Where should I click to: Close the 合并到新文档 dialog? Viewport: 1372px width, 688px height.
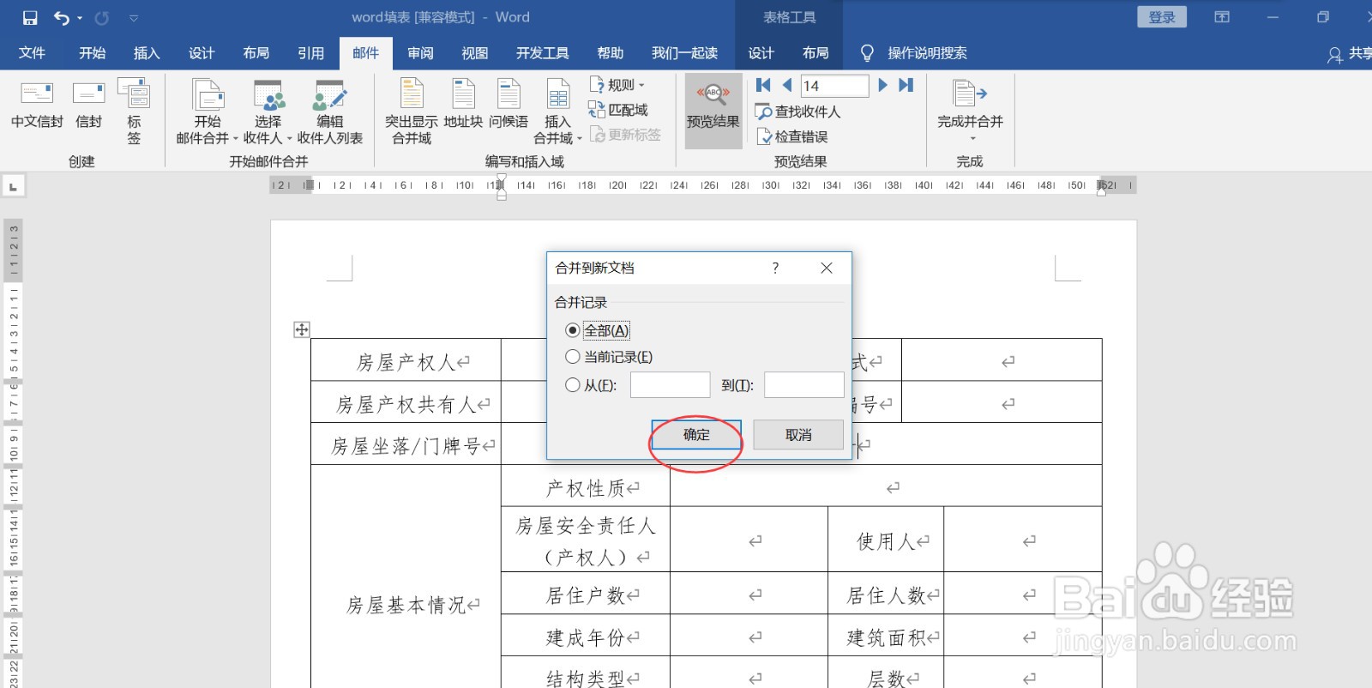point(827,268)
